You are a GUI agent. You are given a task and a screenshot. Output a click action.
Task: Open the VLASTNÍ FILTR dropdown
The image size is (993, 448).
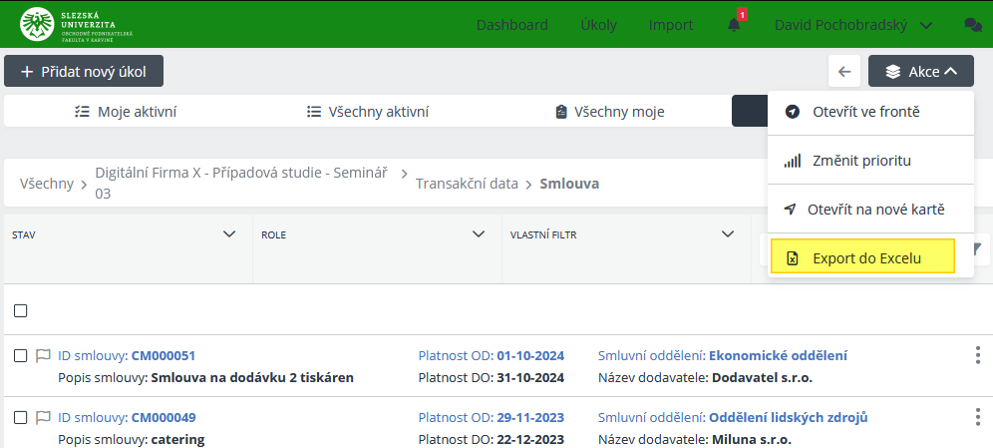(x=728, y=234)
